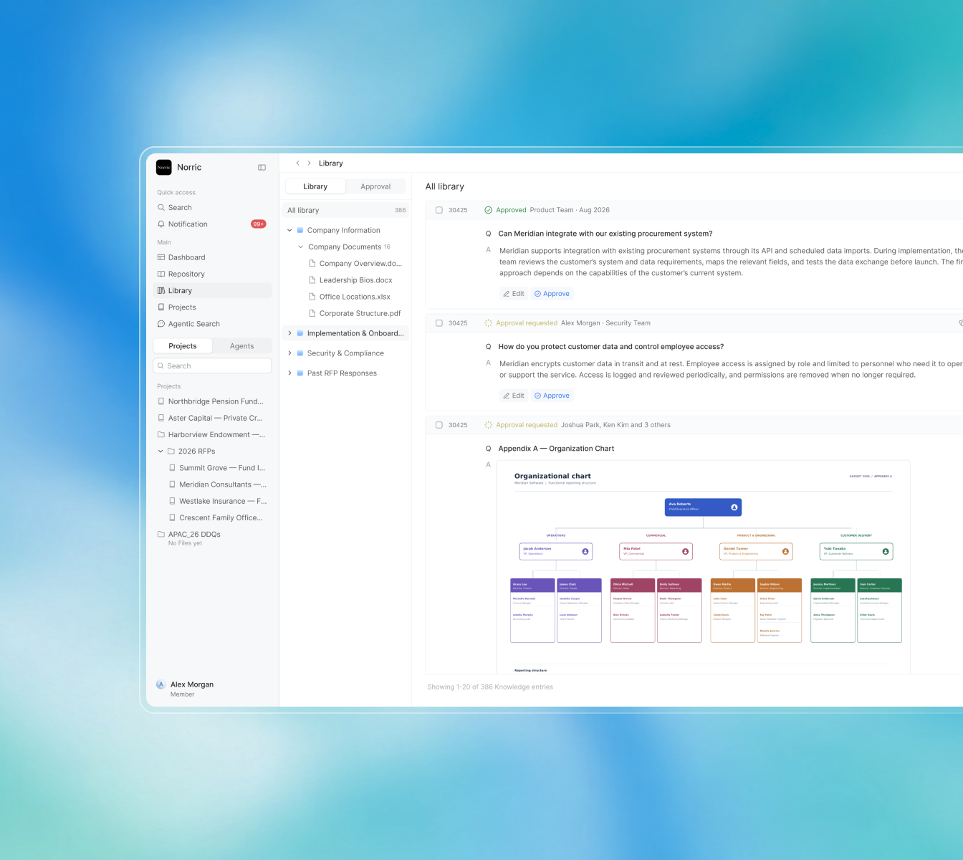Select Library in sidebar menu

coord(212,291)
